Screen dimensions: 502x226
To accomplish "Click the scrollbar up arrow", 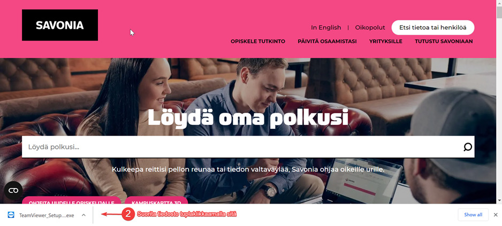I will pyautogui.click(x=499, y=3).
